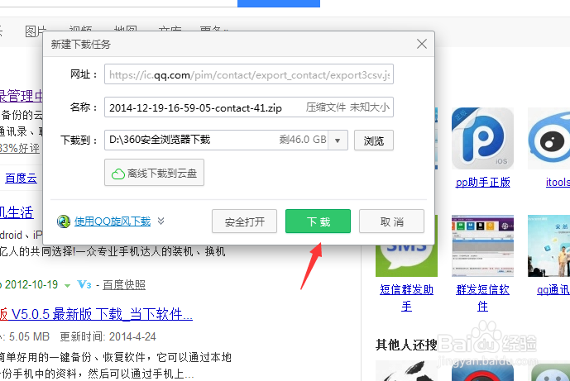The width and height of the screenshot is (570, 381).
Task: Open the qq通讯 link
Action: click(553, 289)
